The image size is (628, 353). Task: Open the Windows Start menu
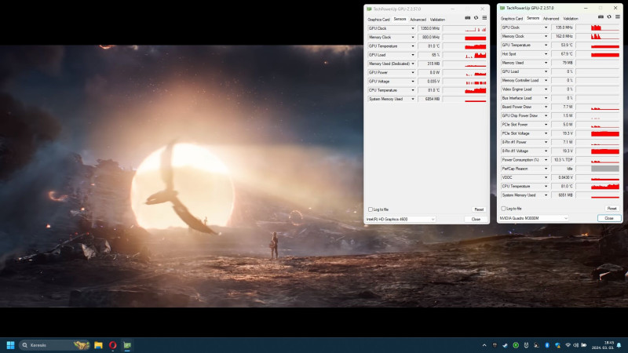coord(11,345)
